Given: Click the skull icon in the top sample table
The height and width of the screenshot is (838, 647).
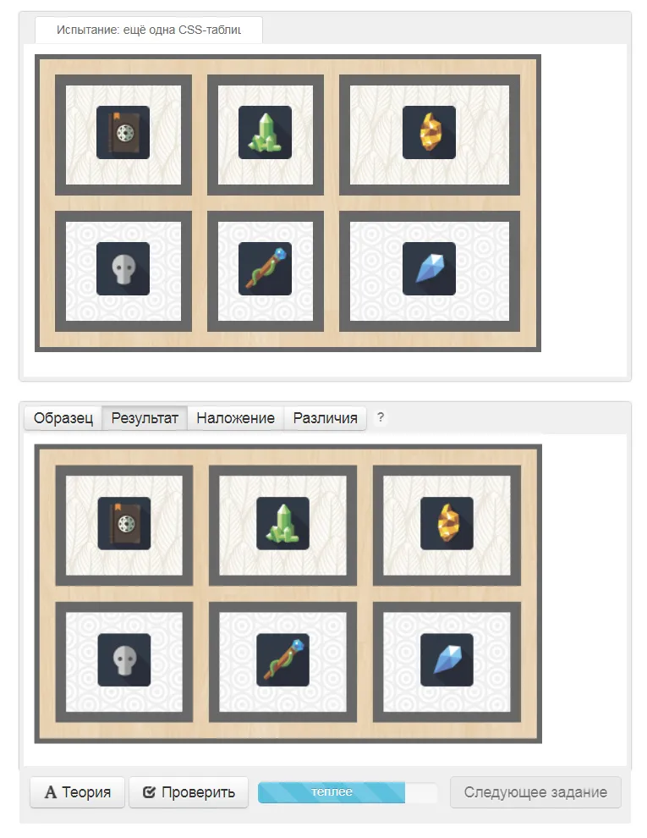Looking at the screenshot, I should [123, 268].
